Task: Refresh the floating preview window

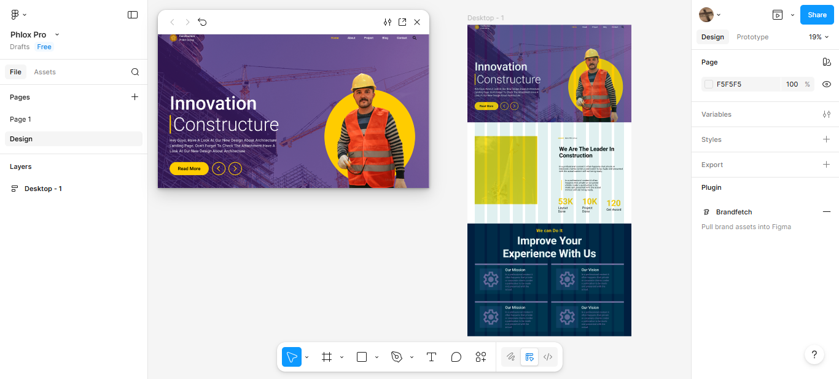Action: [x=202, y=22]
